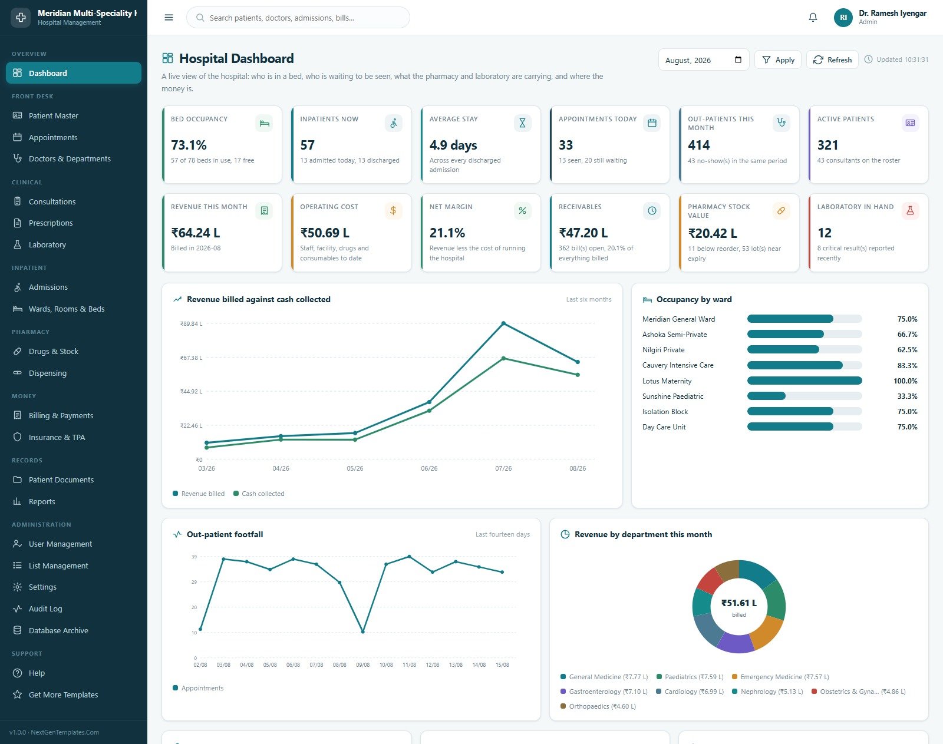The width and height of the screenshot is (943, 744).
Task: Click the calendar icon in Appointments Today card
Action: click(x=652, y=123)
